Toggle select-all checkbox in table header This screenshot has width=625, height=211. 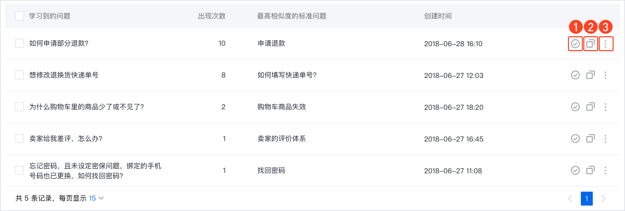[x=19, y=16]
